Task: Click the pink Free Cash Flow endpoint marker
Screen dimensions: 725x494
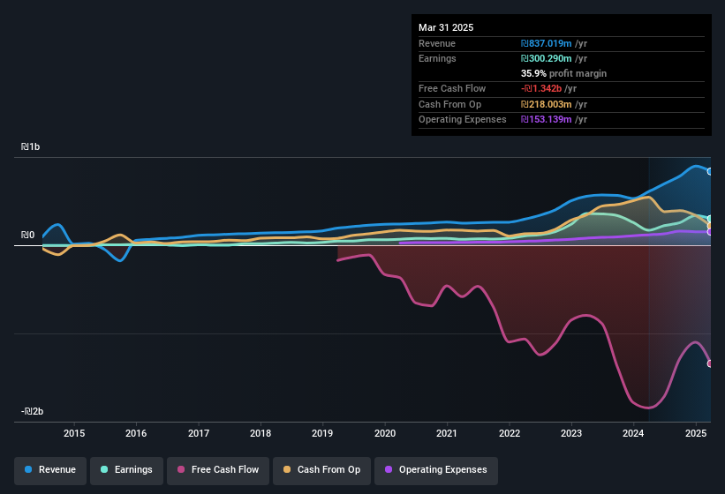Action: [x=710, y=363]
